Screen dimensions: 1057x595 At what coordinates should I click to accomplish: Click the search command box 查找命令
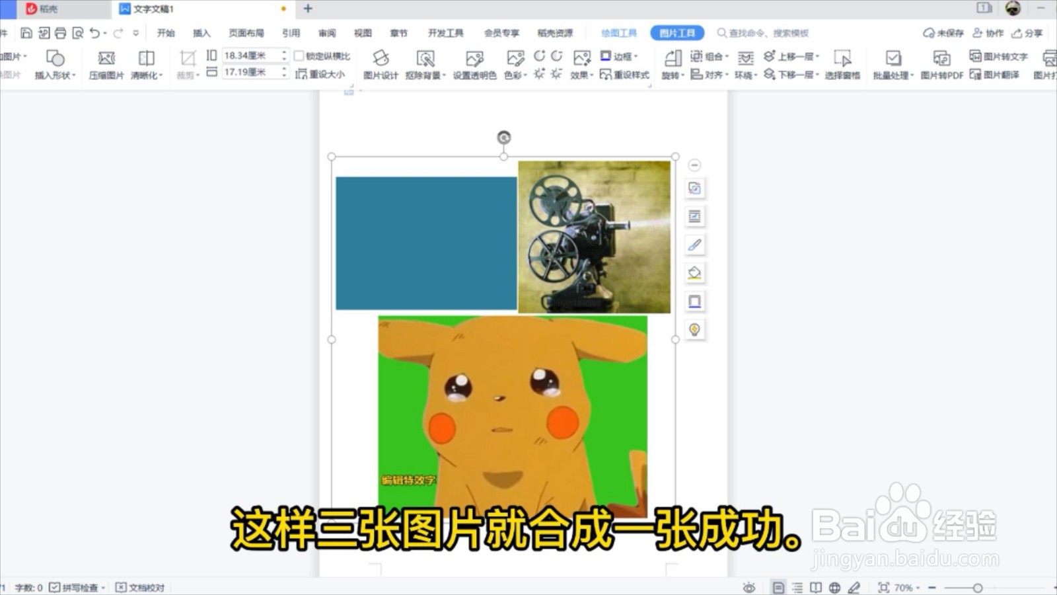coord(763,33)
